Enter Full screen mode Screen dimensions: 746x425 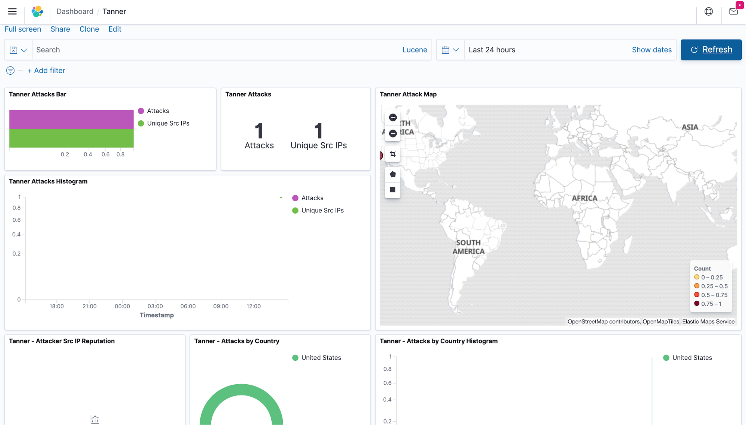pos(23,29)
